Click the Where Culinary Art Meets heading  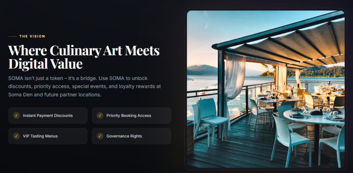(84, 51)
